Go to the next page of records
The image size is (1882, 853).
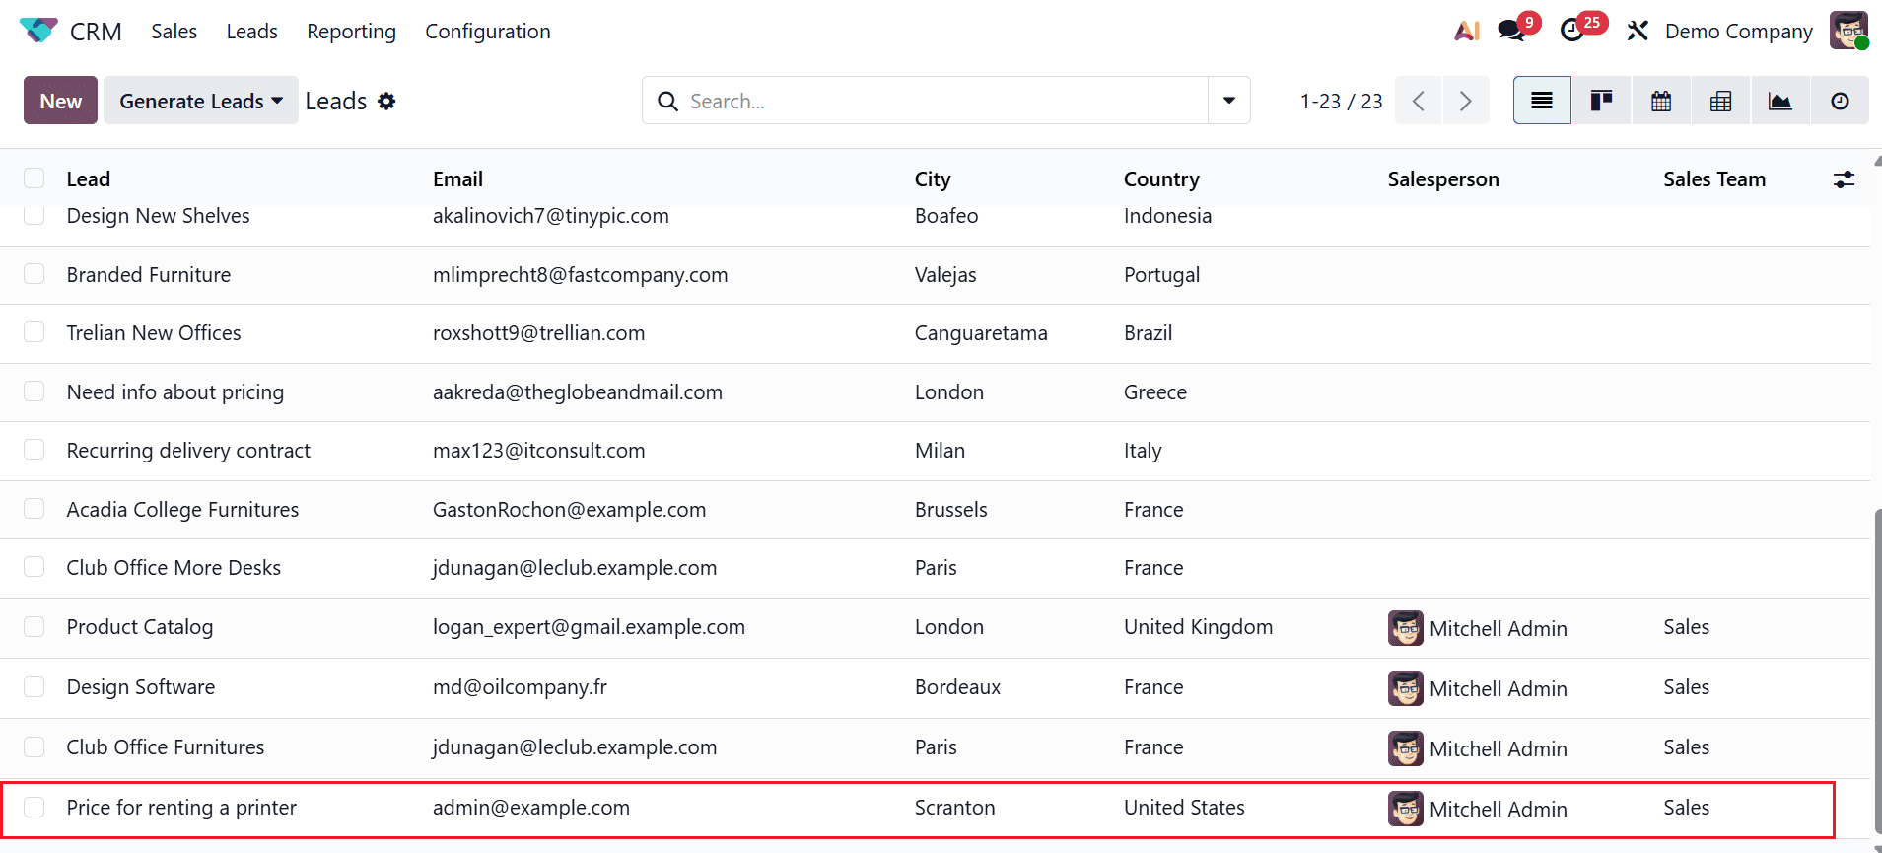pyautogui.click(x=1466, y=101)
